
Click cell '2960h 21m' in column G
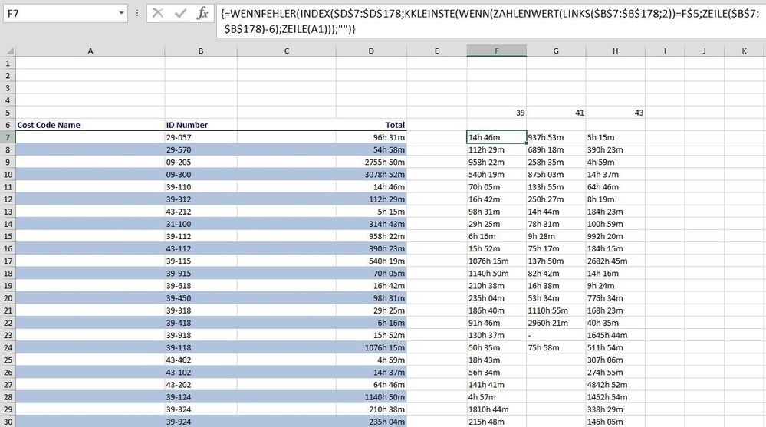(556, 323)
